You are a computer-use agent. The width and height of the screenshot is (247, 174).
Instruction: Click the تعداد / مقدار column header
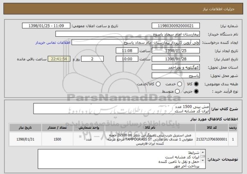tap(57, 127)
